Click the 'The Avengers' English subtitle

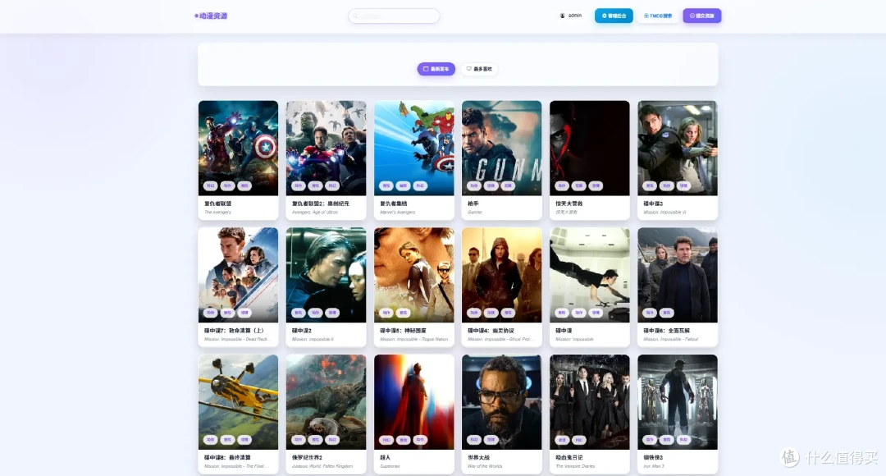click(x=217, y=213)
